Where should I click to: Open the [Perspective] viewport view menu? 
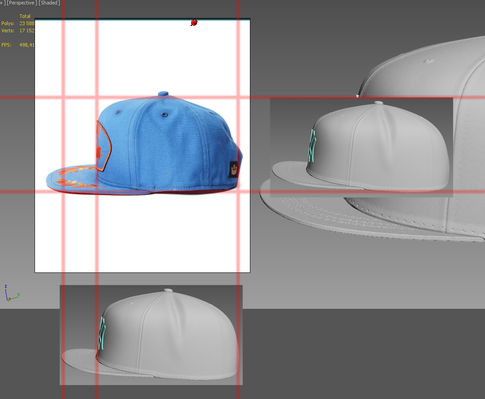pyautogui.click(x=22, y=3)
